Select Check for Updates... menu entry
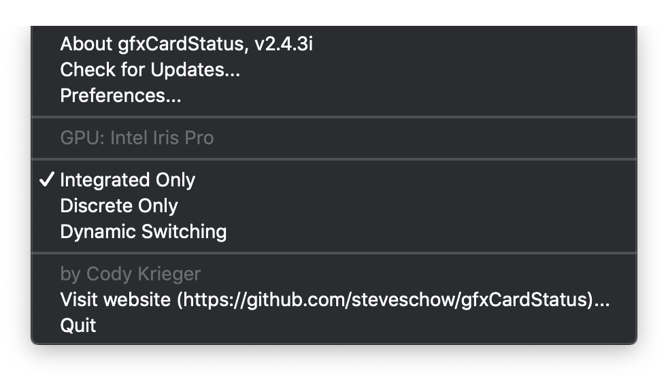Image resolution: width=668 pixels, height=381 pixels. 334,69
